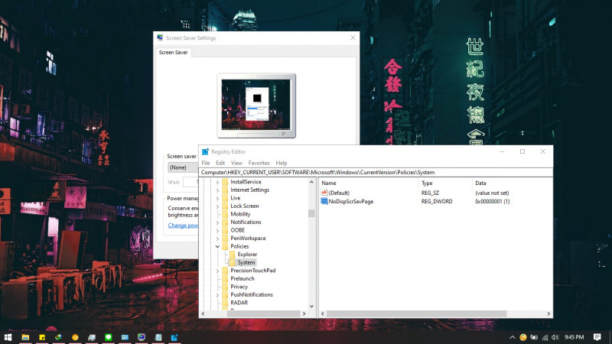Click the Explorer folder icon under Policies

click(233, 255)
